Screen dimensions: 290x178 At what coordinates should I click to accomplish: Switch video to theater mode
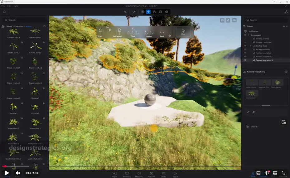click(275, 173)
